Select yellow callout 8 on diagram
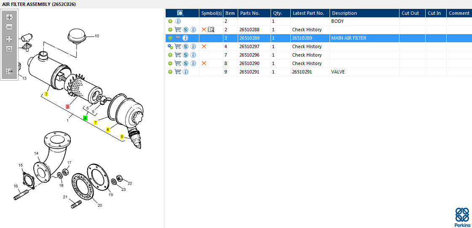The width and height of the screenshot is (472, 228). coord(108,130)
